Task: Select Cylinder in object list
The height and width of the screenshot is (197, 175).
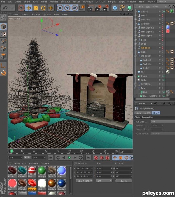Action: pyautogui.click(x=145, y=24)
